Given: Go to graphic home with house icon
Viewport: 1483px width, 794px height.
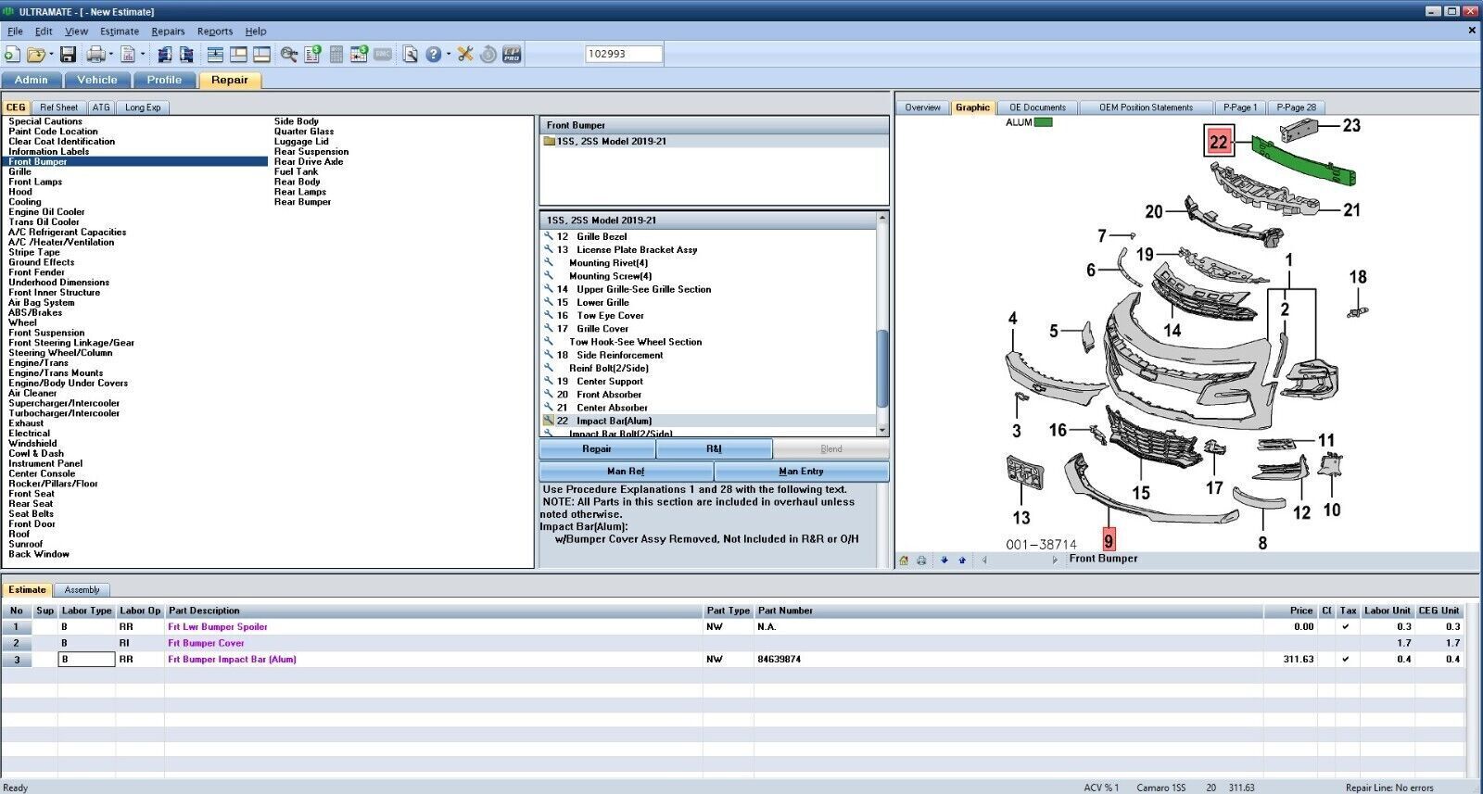Looking at the screenshot, I should [904, 561].
